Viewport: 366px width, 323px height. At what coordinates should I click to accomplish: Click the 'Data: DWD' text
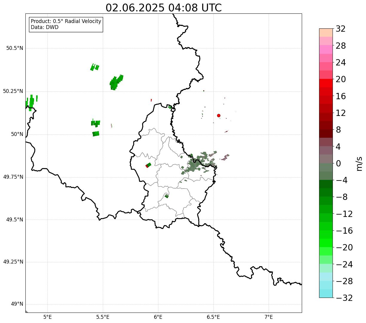45,27
